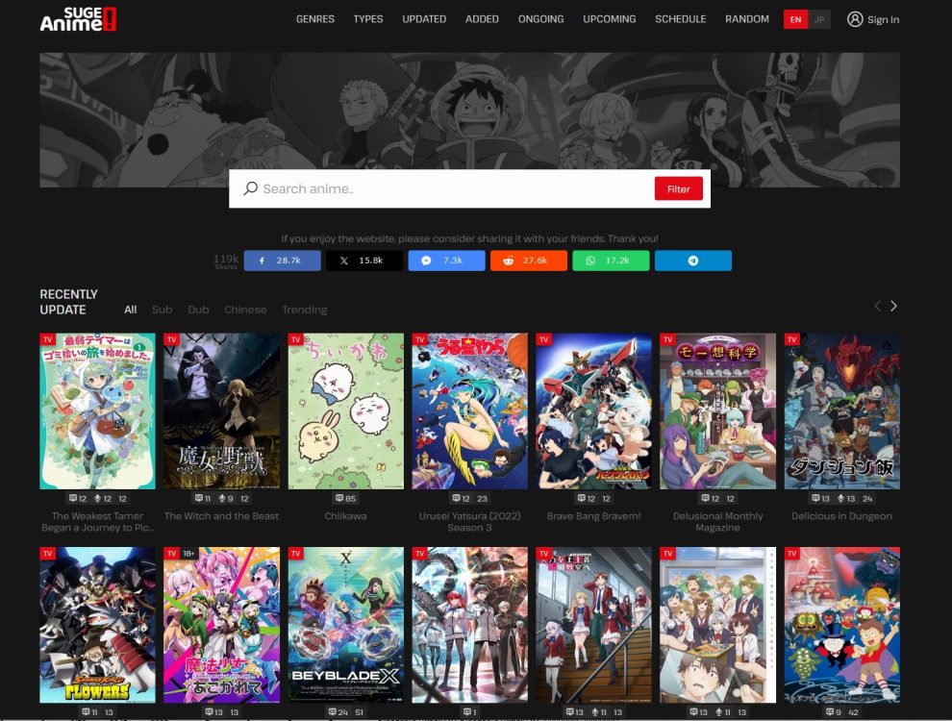
Task: Open the Beyblade X poster
Action: click(x=345, y=625)
